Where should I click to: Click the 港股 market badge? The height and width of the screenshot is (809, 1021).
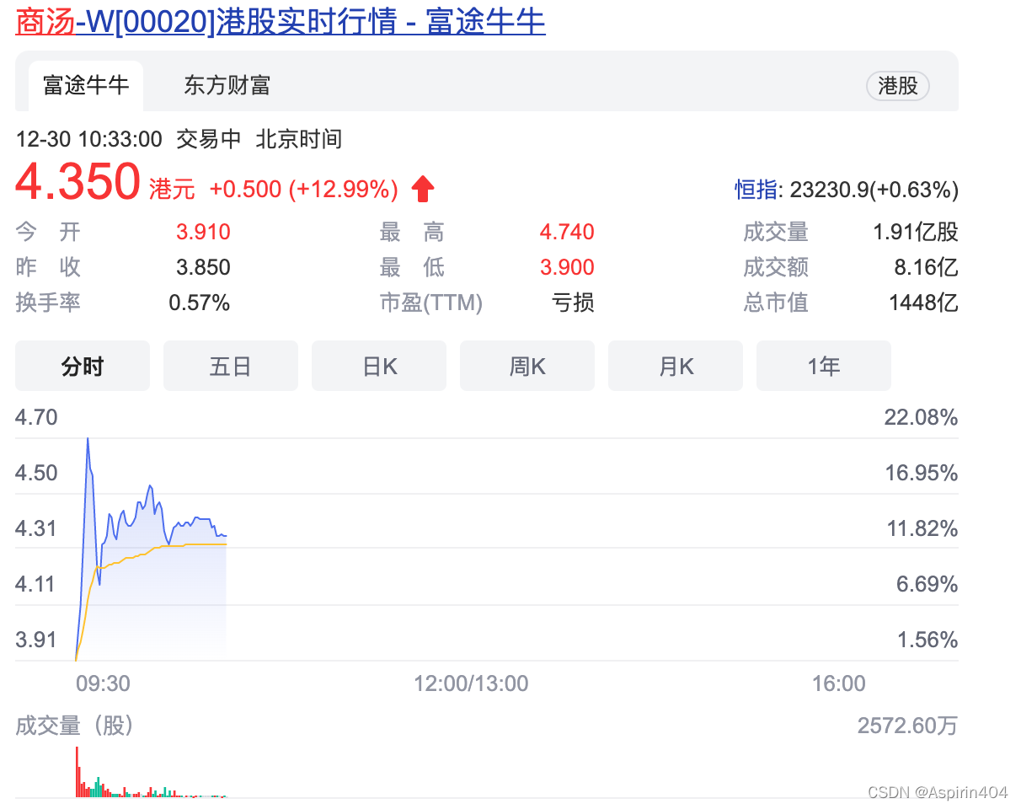tap(898, 86)
